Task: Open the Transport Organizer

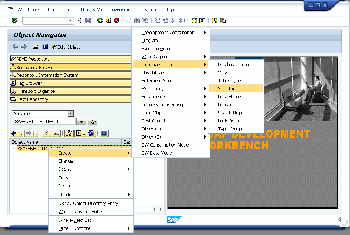Action: (71, 91)
